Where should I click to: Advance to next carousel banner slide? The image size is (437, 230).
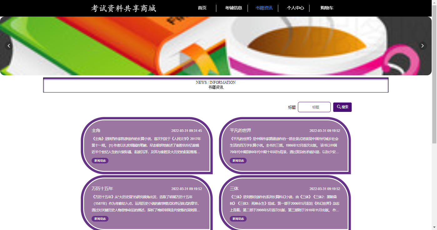423,46
